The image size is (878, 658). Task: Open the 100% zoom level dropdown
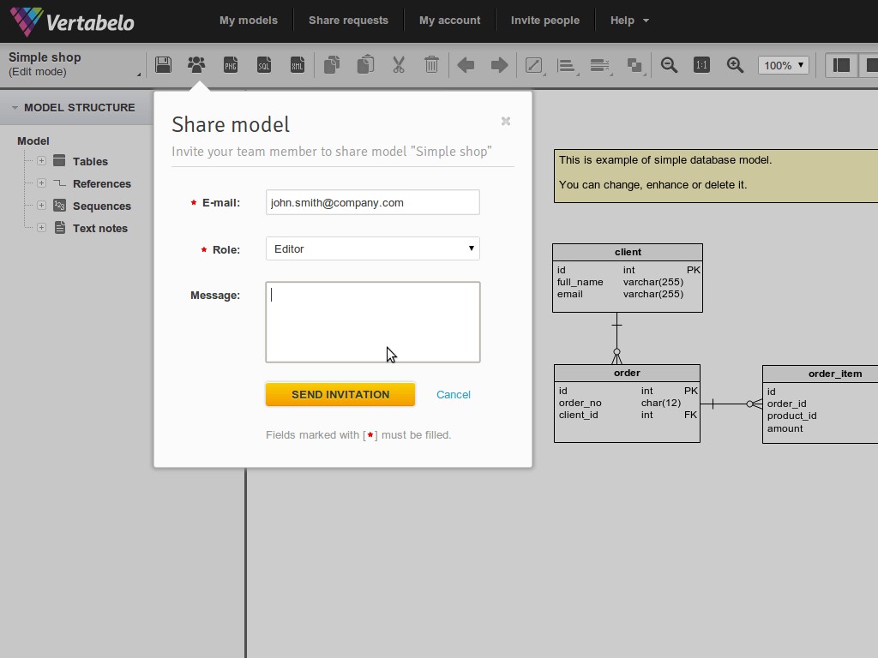click(x=783, y=65)
